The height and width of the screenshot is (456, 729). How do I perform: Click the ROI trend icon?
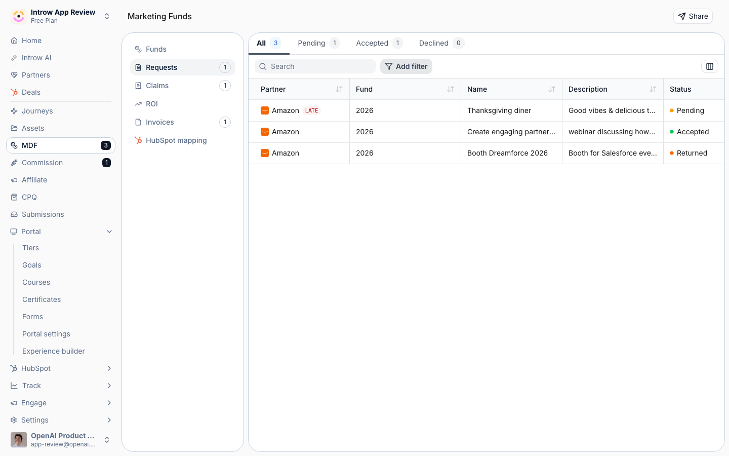[138, 104]
